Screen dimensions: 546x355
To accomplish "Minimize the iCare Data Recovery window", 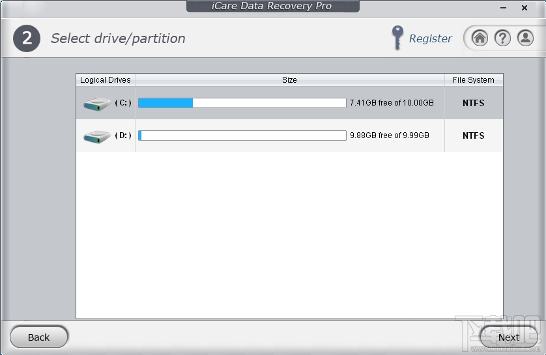I will (503, 8).
